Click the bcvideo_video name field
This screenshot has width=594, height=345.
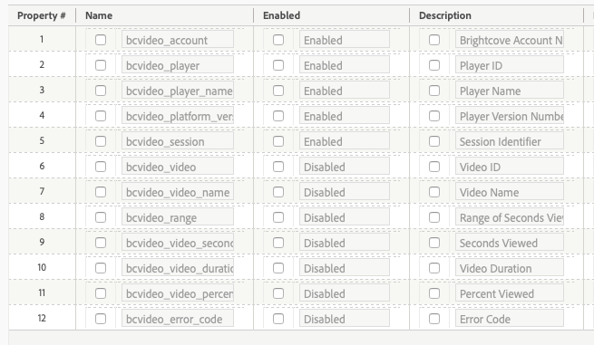(178, 167)
